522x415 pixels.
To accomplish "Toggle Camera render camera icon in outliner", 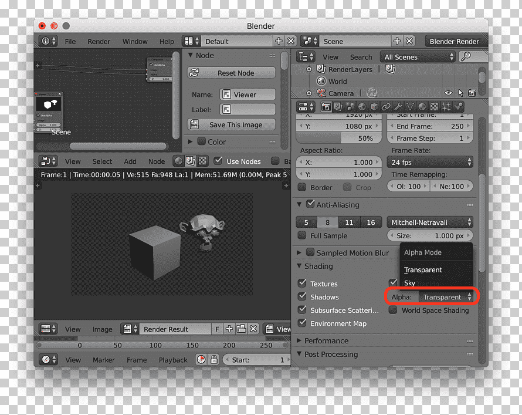I will (472, 93).
